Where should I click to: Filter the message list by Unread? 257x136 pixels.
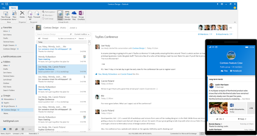point(45,38)
